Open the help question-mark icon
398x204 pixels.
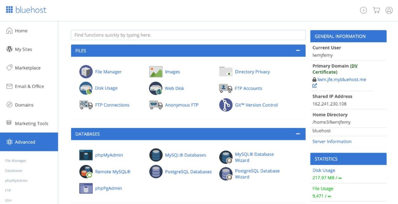(x=363, y=10)
